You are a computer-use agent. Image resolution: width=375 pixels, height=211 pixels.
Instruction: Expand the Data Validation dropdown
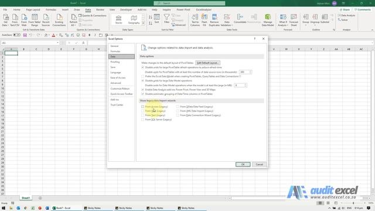coord(232,25)
